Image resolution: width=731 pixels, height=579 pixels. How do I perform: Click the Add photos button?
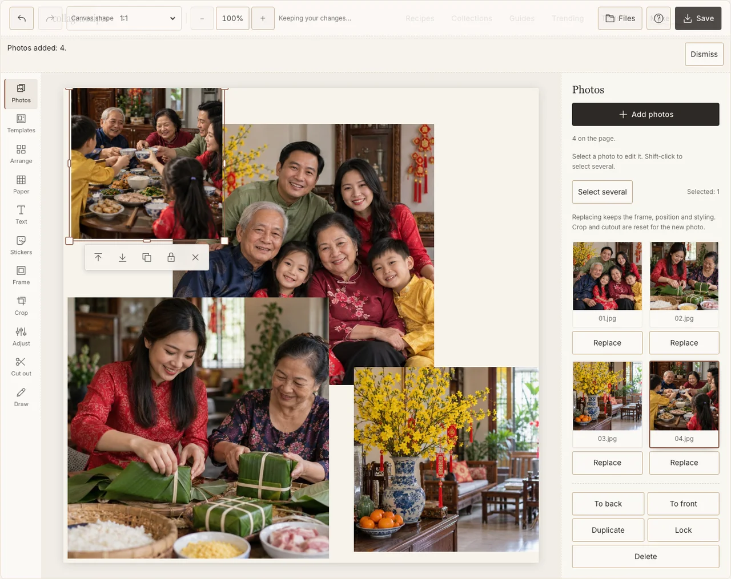pyautogui.click(x=645, y=114)
